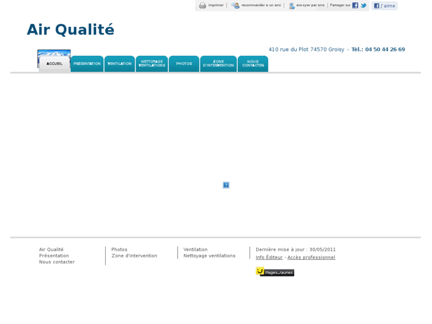This screenshot has width=432, height=324.
Task: Click the printer icon
Action: click(x=203, y=5)
